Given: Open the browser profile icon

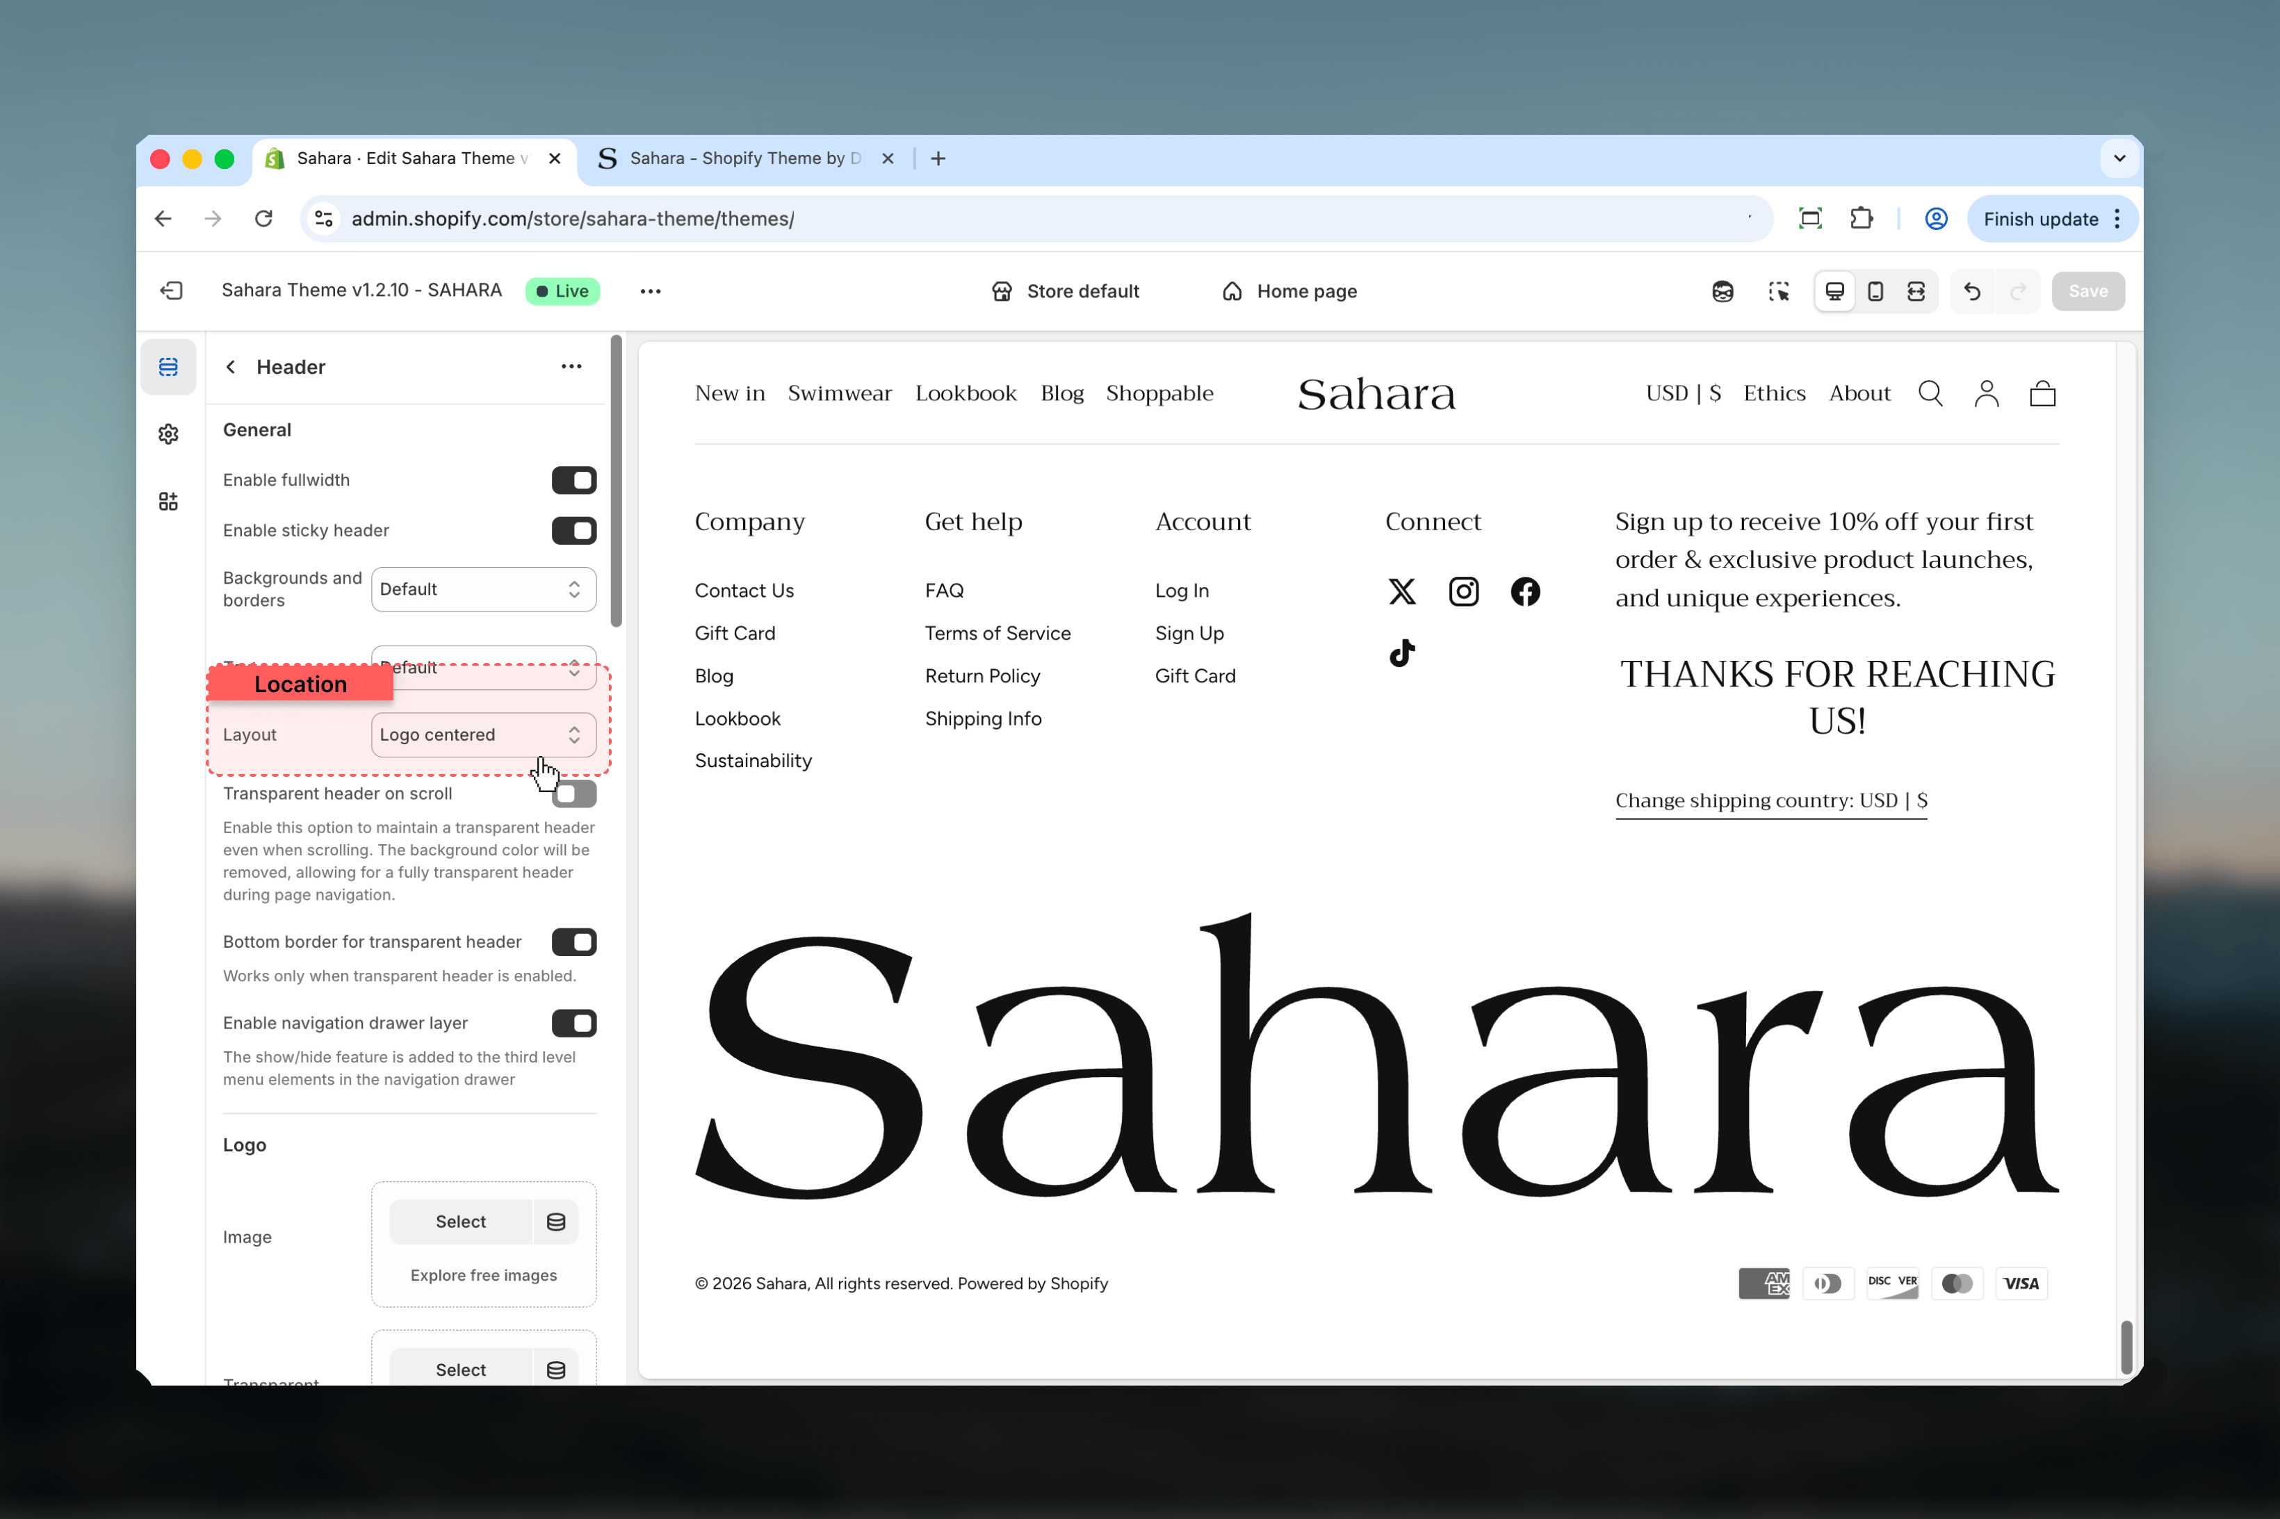Looking at the screenshot, I should (1936, 218).
